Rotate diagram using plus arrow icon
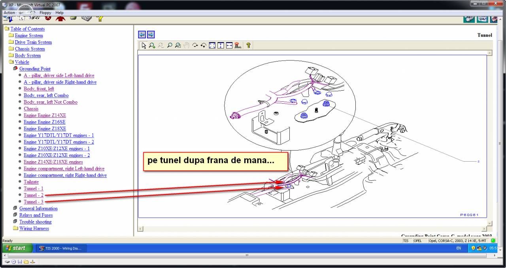This screenshot has width=506, height=268. 203,45
